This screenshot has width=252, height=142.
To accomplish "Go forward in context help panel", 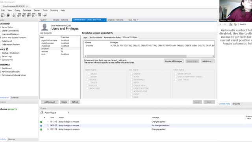I will click(x=225, y=24).
